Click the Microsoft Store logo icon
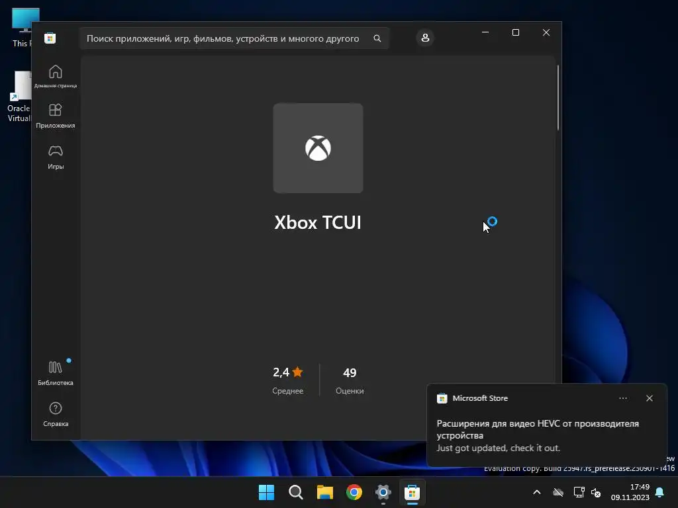The width and height of the screenshot is (678, 508). [50, 38]
